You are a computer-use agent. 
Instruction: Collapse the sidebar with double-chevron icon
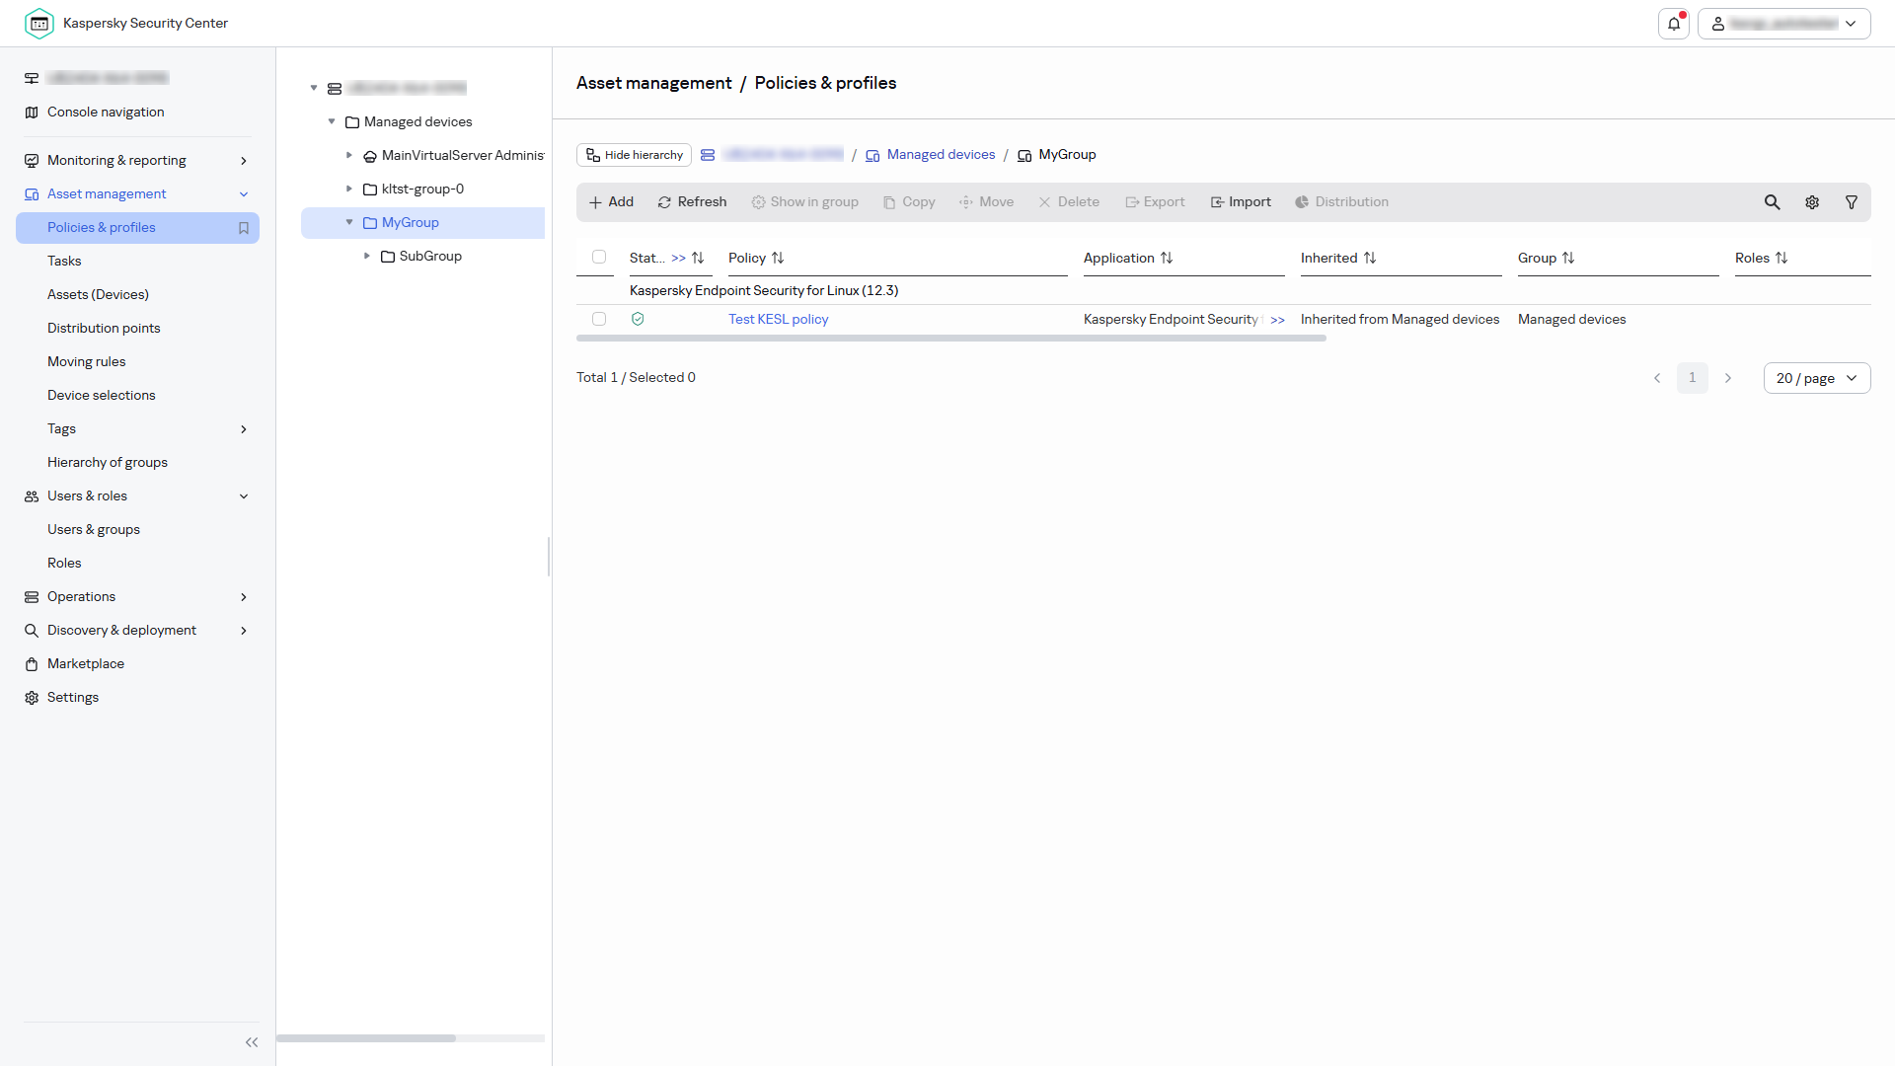click(x=252, y=1042)
